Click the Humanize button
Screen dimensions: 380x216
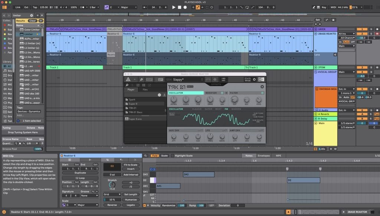click(130, 199)
